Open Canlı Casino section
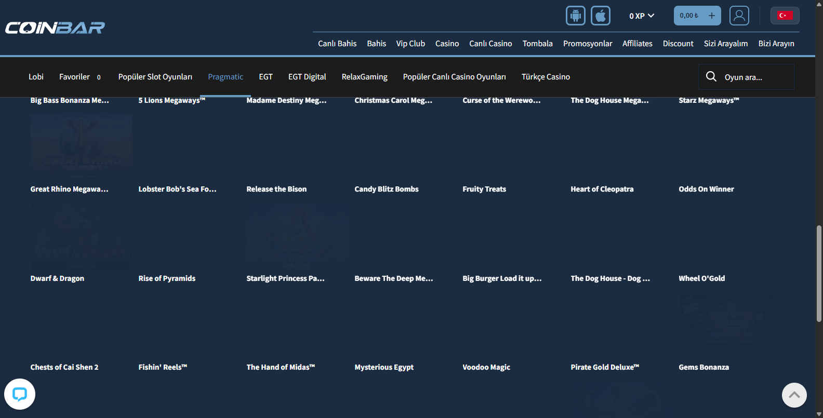 490,44
